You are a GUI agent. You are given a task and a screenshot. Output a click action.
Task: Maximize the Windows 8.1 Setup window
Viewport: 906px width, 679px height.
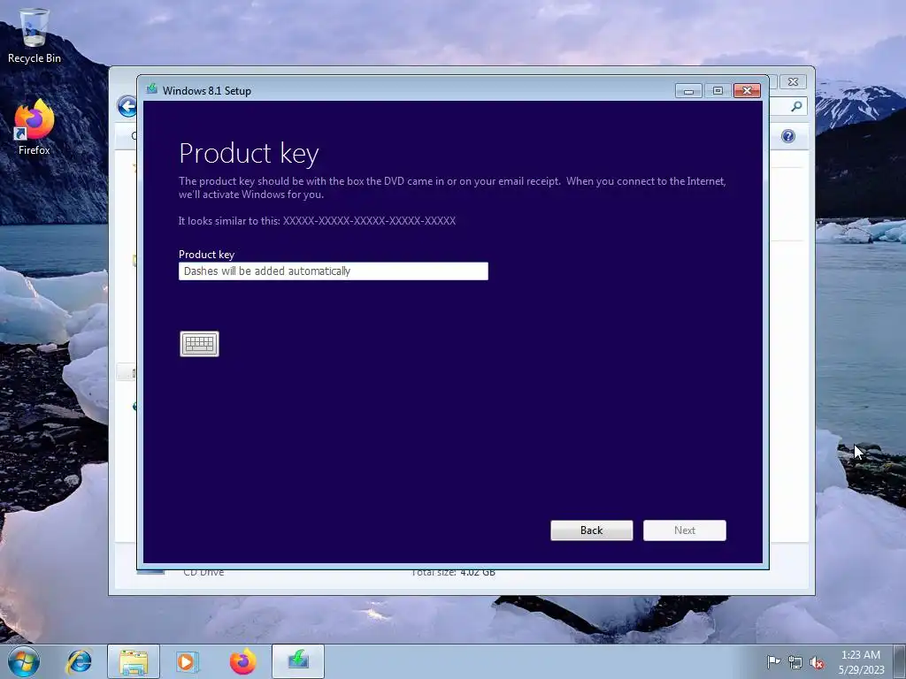[x=718, y=91]
